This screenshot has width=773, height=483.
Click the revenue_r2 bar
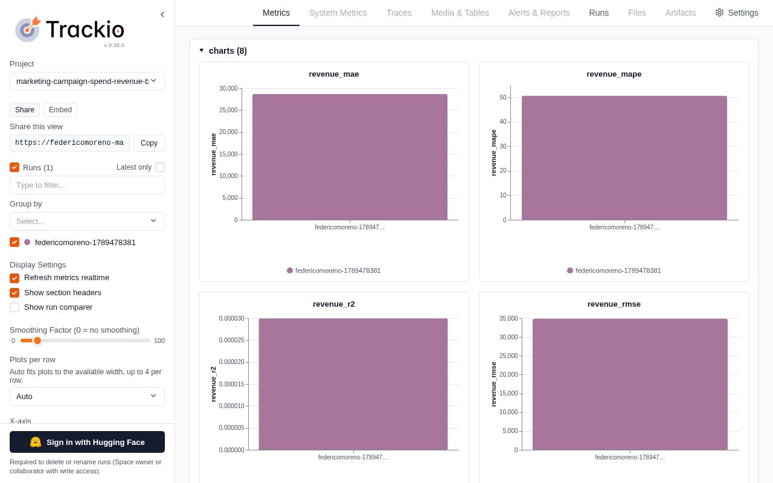click(x=353, y=384)
